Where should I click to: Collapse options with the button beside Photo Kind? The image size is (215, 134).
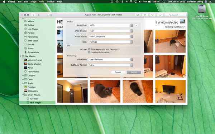pyautogui.click(x=136, y=25)
